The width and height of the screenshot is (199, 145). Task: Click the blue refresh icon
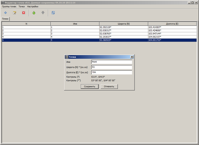coord(53,13)
